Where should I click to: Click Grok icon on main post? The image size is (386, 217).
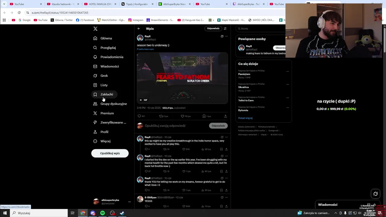click(x=222, y=36)
